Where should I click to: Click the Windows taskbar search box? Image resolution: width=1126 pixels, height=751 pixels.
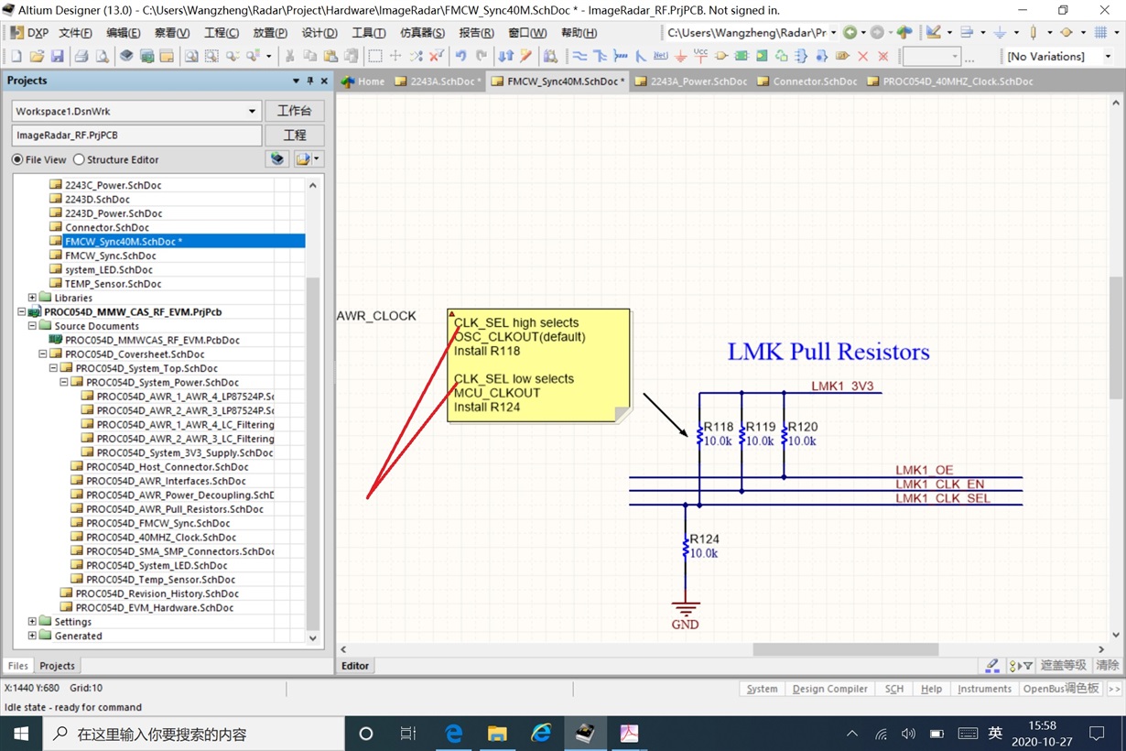tap(193, 734)
